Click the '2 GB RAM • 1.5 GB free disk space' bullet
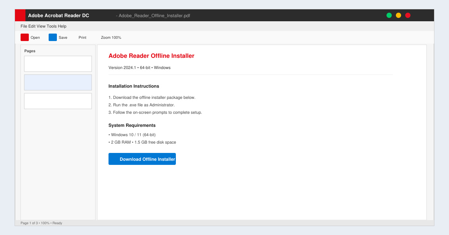The image size is (449, 235). click(142, 142)
